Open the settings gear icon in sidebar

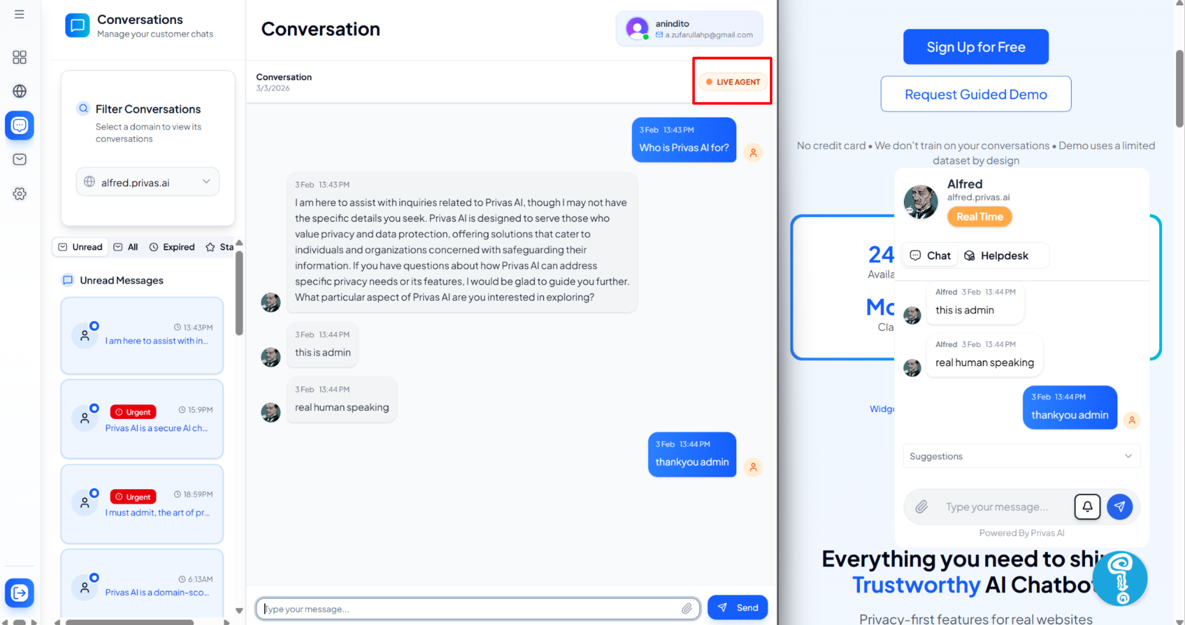pyautogui.click(x=19, y=194)
